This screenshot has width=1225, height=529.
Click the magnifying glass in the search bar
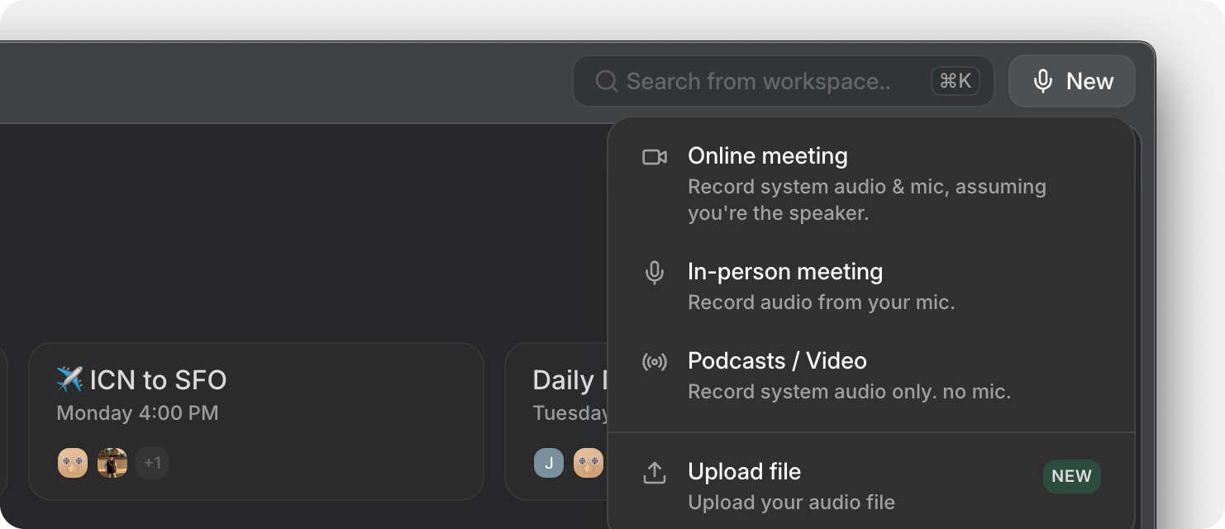(608, 81)
